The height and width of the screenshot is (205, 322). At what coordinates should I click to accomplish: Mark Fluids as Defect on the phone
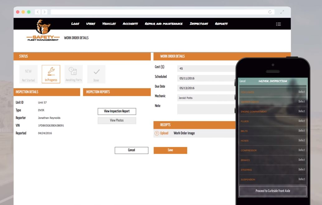pyautogui.click(x=301, y=121)
